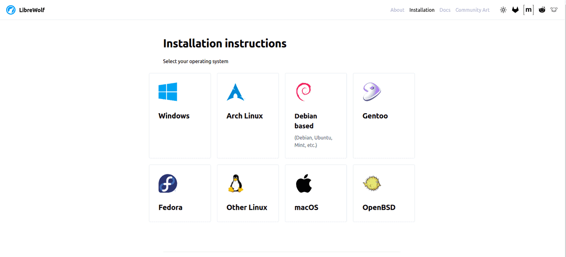Click the LibreWolf logo icon
The width and height of the screenshot is (566, 257).
pos(11,10)
